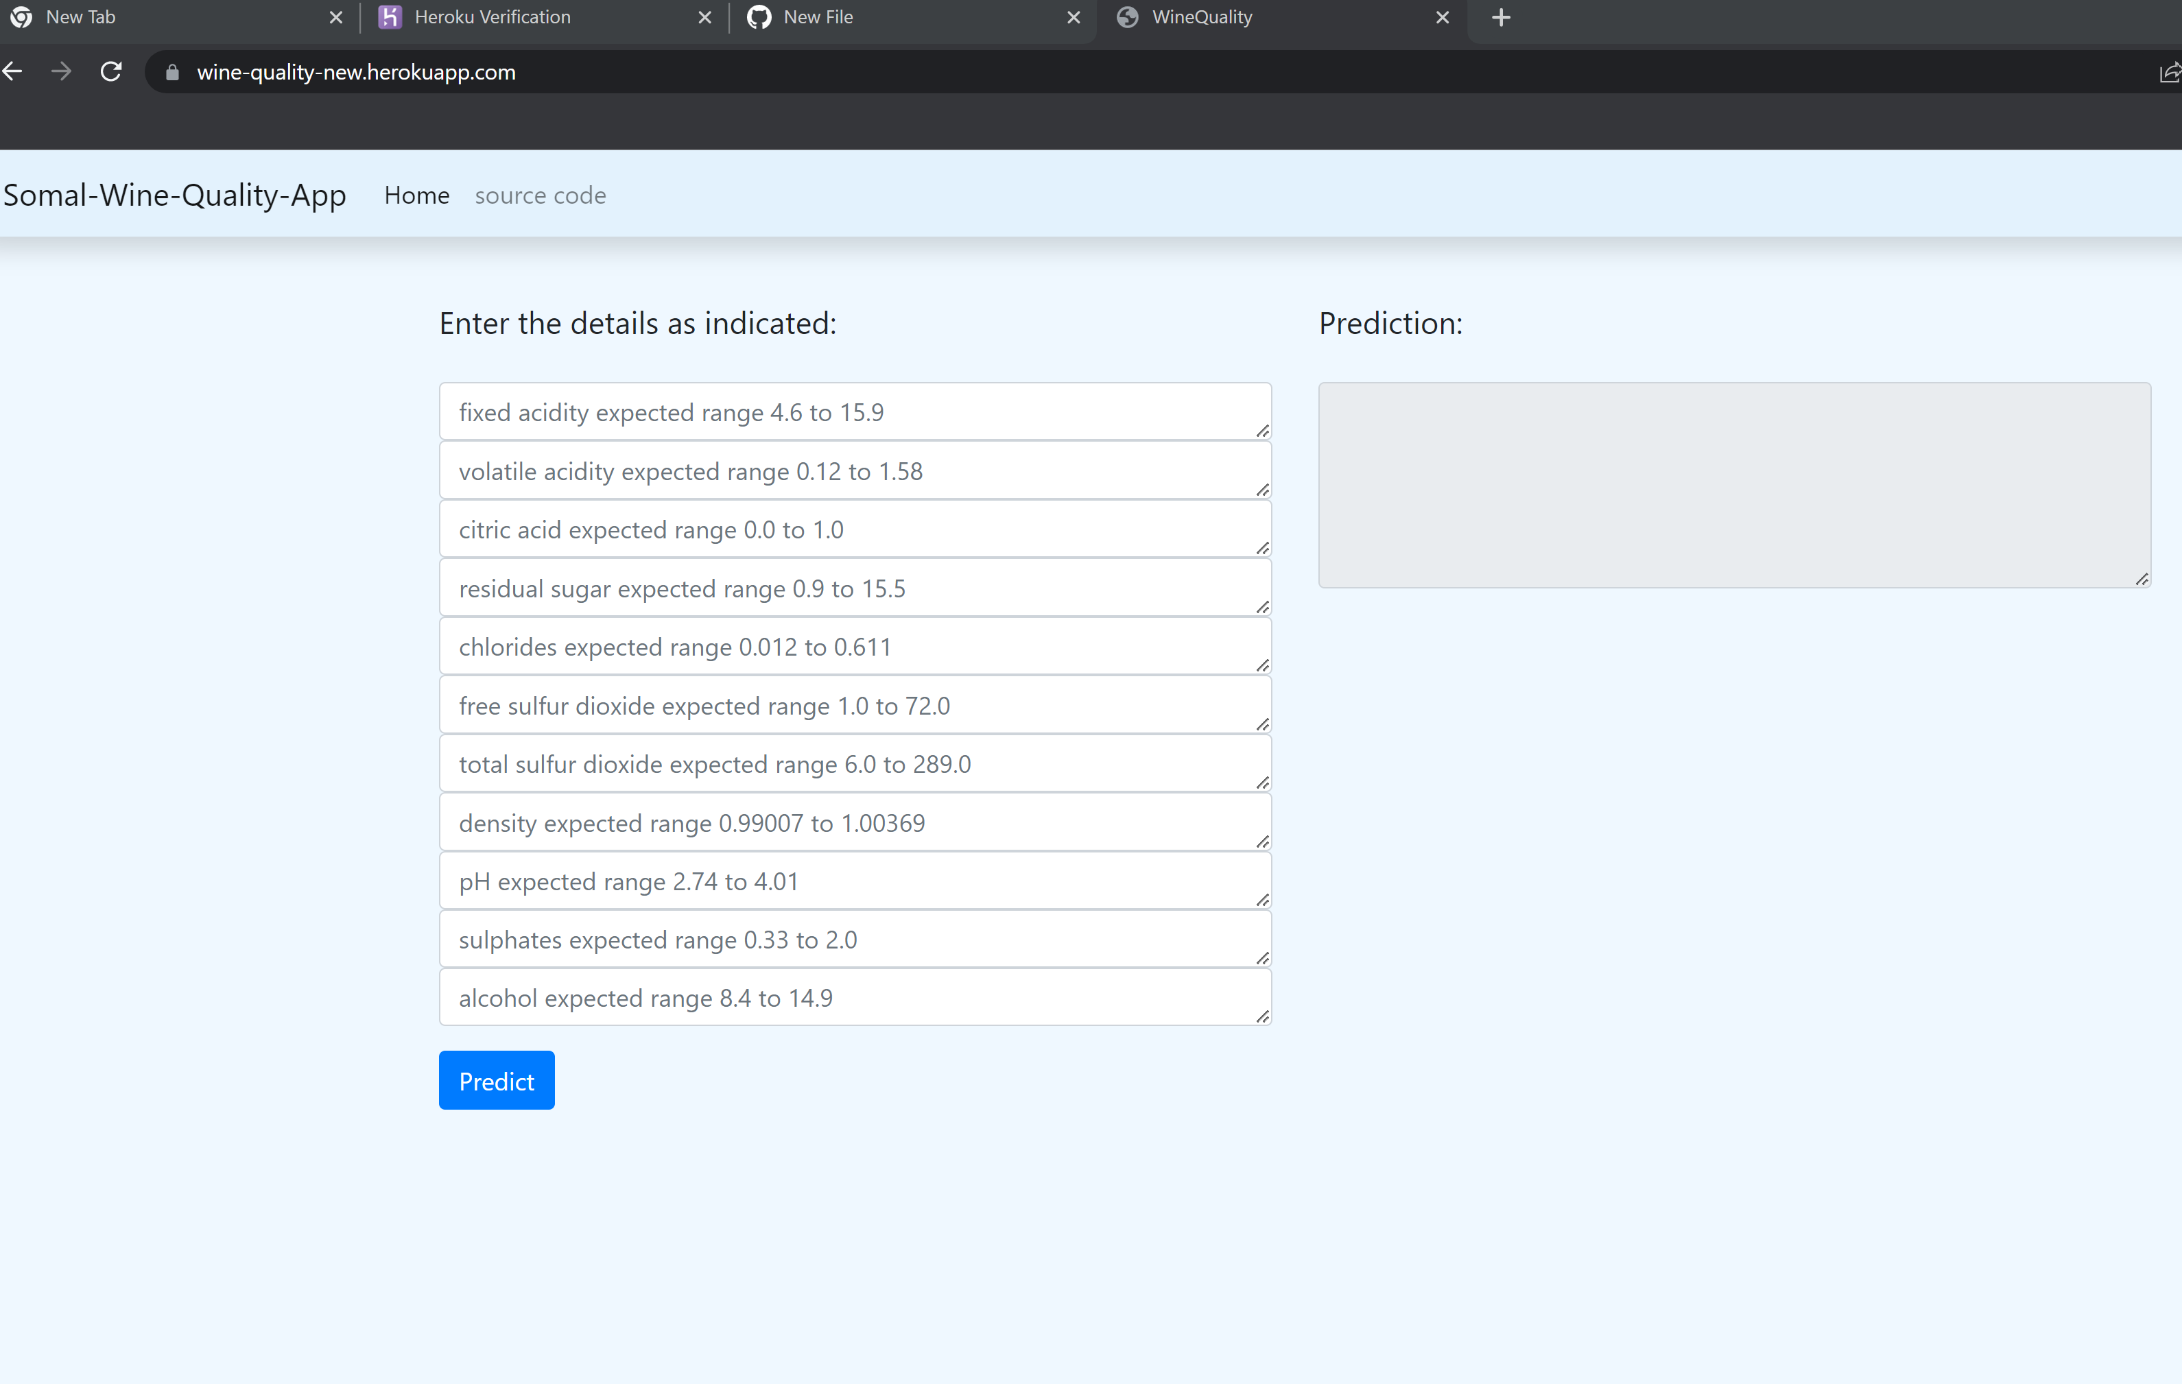Open a new browser tab with the plus icon

(1501, 17)
